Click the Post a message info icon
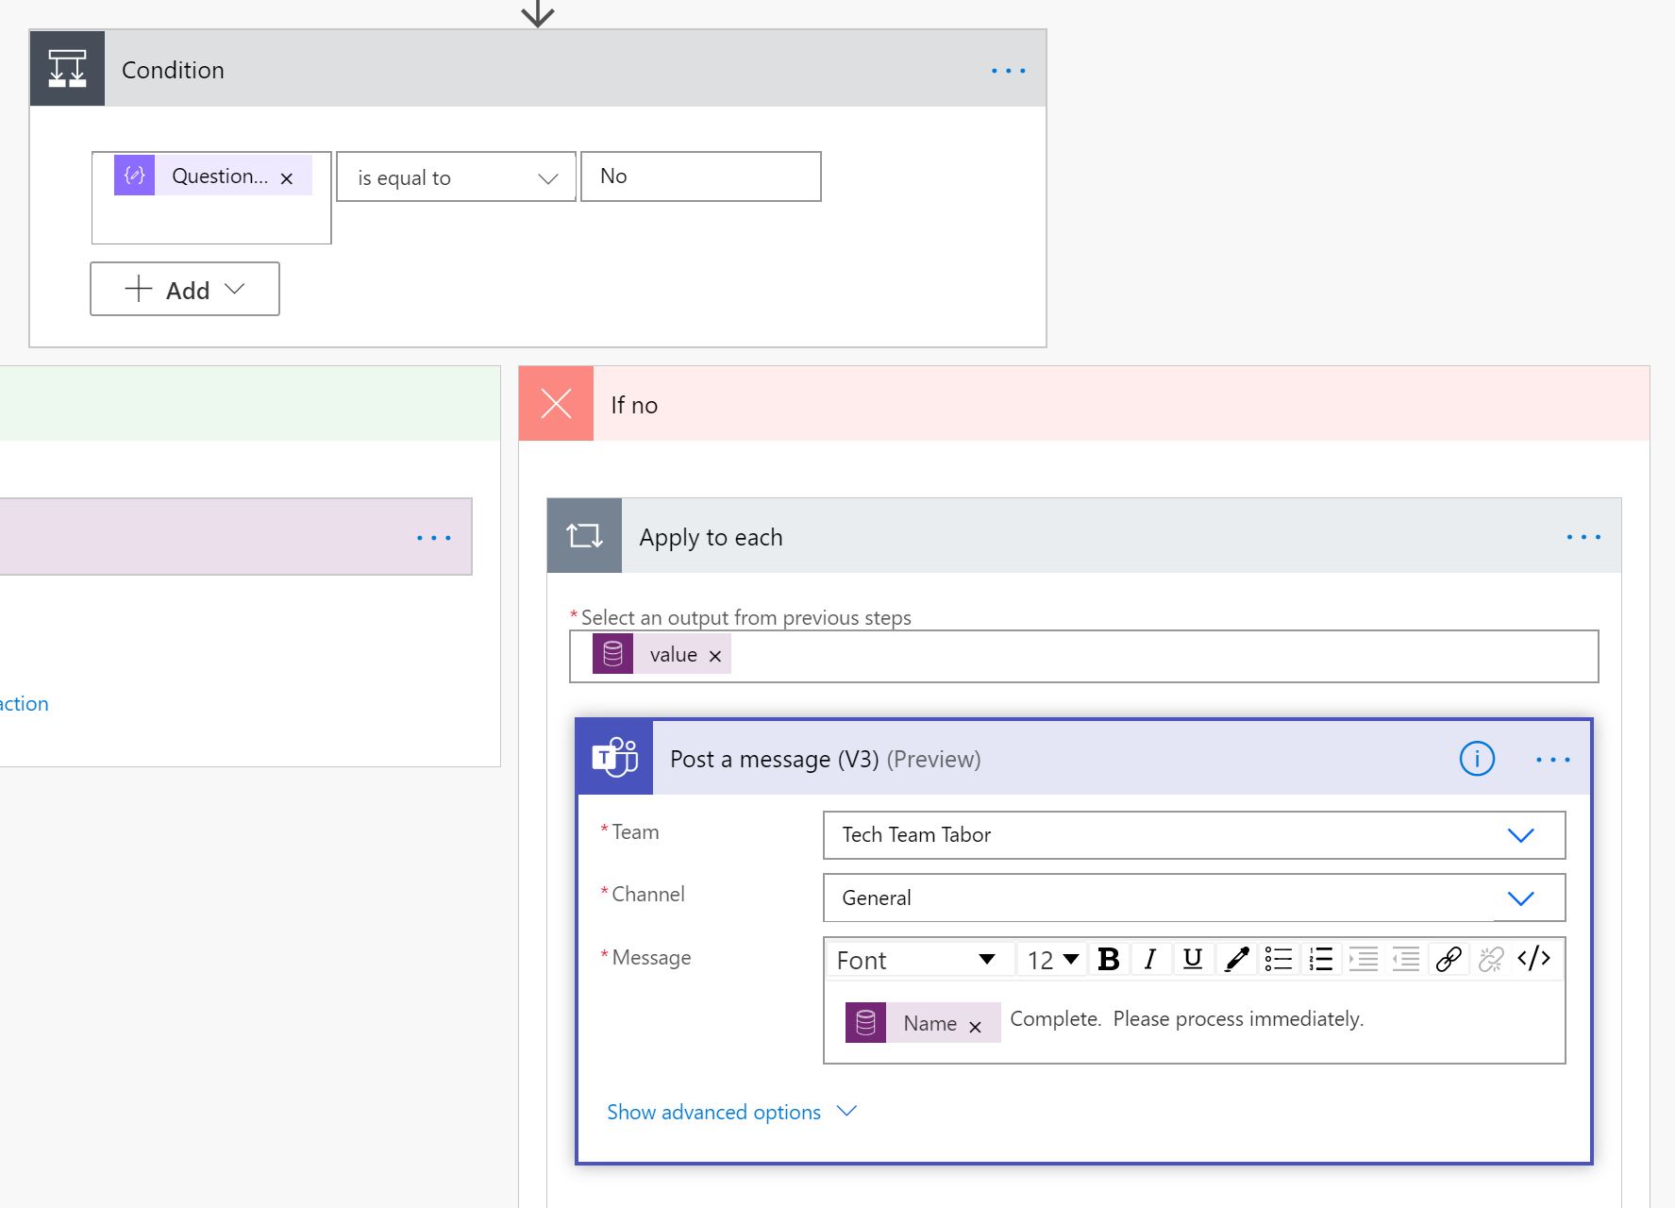The height and width of the screenshot is (1208, 1675). 1477,758
